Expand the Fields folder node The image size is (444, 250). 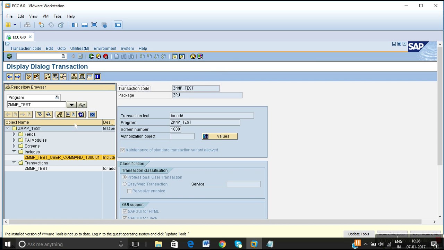[14, 134]
